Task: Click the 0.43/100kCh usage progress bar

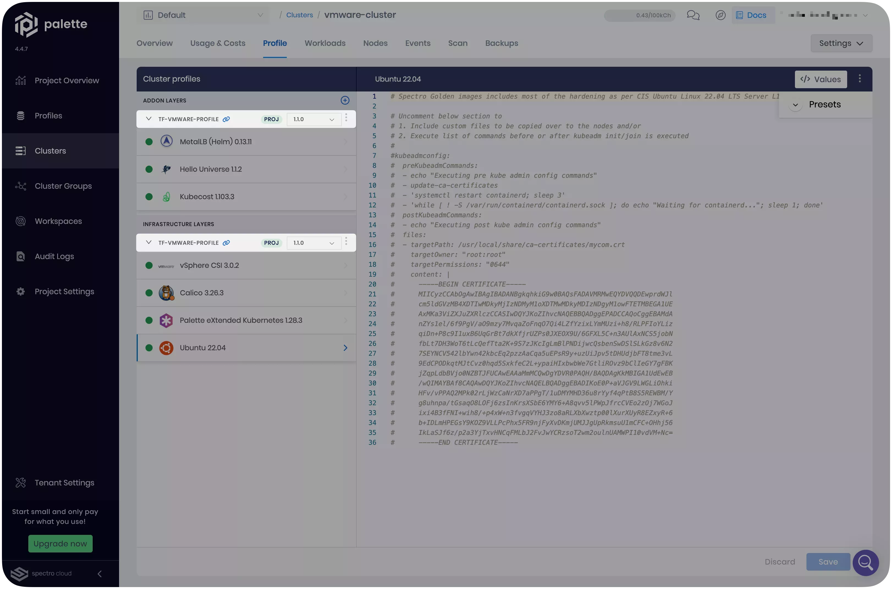Action: coord(639,15)
